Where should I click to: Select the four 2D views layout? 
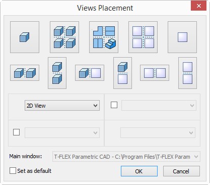(x=143, y=37)
